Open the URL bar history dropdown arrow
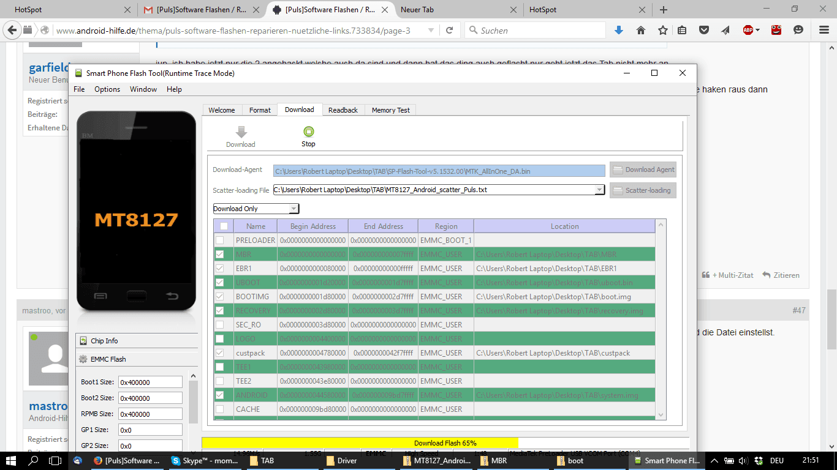The width and height of the screenshot is (837, 470). tap(431, 30)
